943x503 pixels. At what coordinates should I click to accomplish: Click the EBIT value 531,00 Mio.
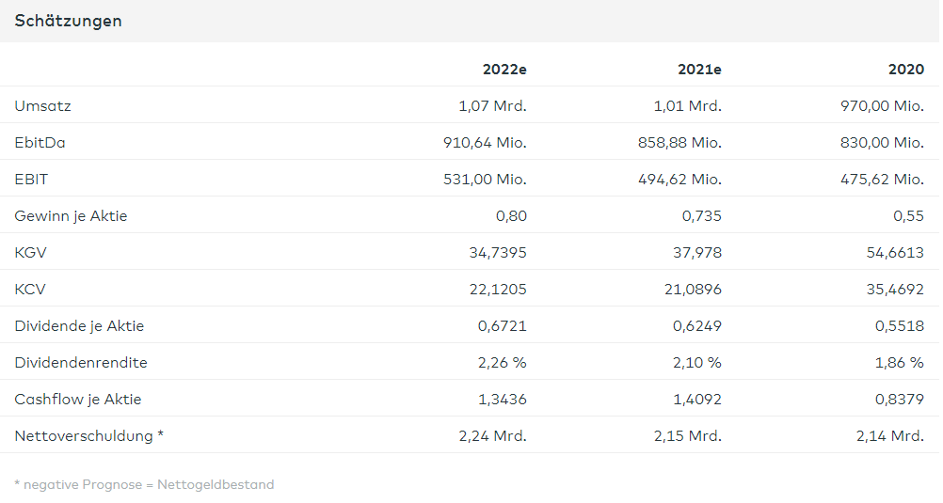[x=485, y=180]
